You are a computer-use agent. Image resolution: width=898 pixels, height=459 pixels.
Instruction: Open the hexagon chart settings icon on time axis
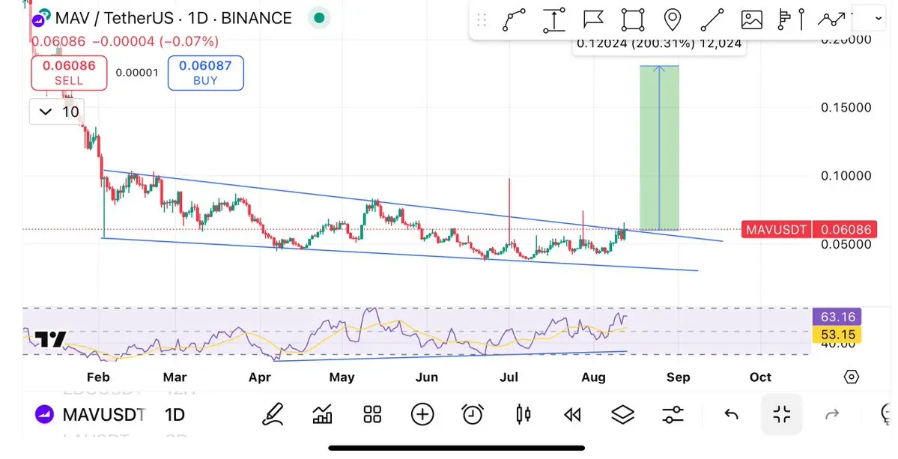pyautogui.click(x=852, y=377)
